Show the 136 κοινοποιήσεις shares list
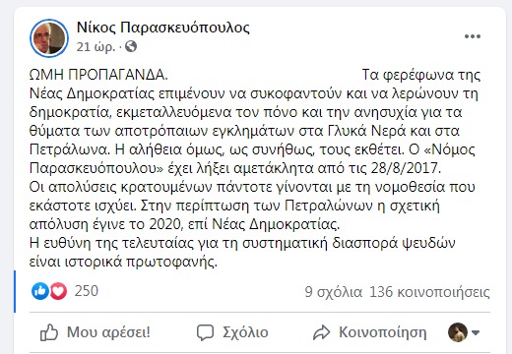 [x=429, y=292]
